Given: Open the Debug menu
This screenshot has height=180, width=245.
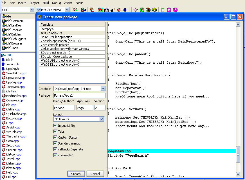Looking at the screenshot, I should tap(56, 3).
